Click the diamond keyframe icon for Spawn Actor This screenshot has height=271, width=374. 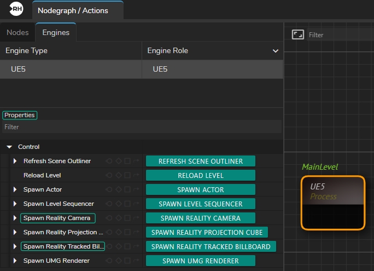point(118,189)
